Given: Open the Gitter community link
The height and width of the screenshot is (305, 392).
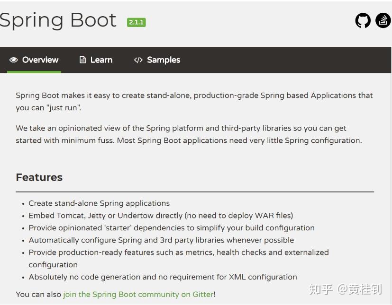Looking at the screenshot, I should (138, 294).
